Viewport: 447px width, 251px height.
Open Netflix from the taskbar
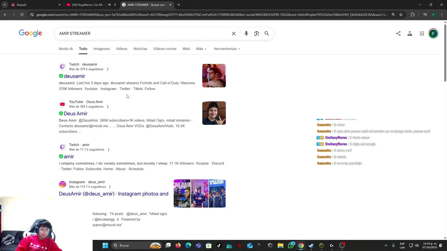coord(240,245)
